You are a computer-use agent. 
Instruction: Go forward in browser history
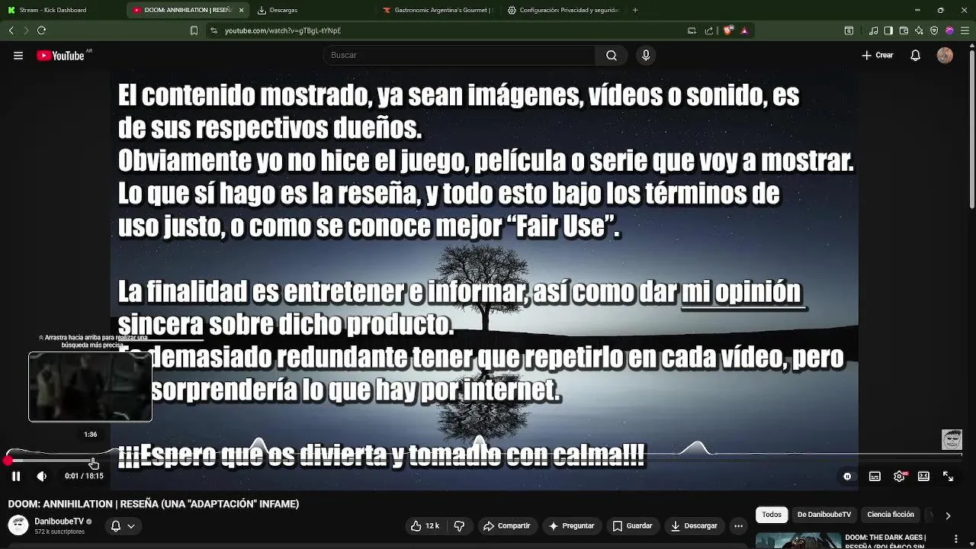(x=26, y=30)
